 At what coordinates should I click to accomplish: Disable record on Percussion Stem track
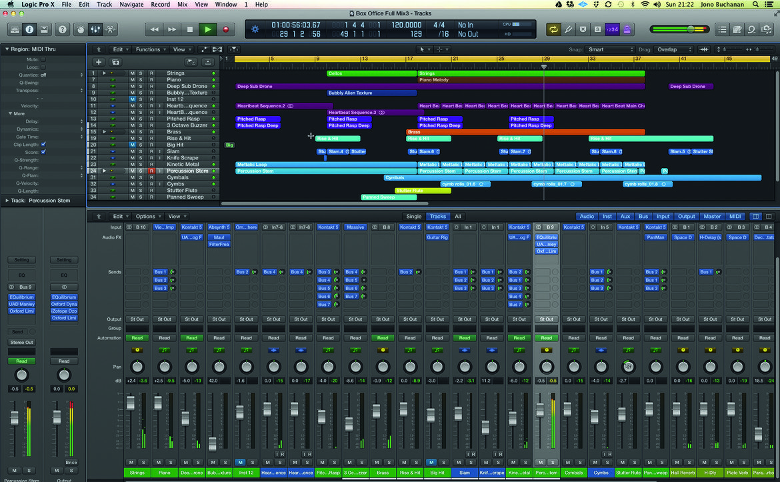click(152, 171)
